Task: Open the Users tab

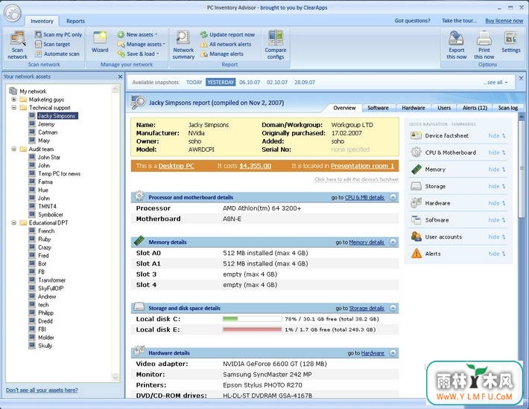Action: point(444,108)
